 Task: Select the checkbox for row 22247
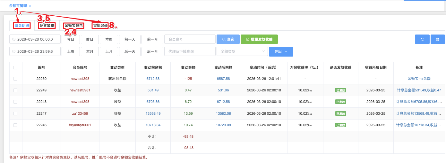click(x=15, y=113)
